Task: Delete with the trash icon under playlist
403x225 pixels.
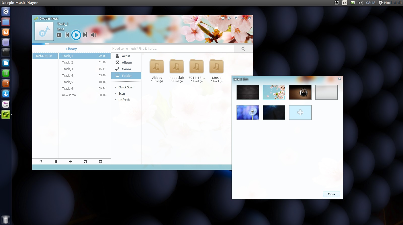Action: pos(100,161)
